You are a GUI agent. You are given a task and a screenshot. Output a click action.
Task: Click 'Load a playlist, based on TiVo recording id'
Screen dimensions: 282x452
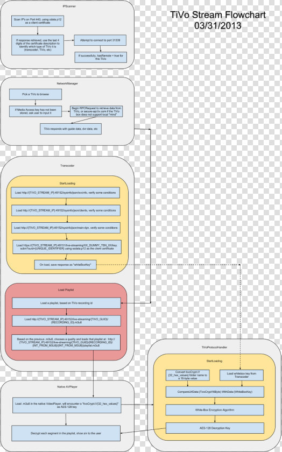tap(66, 303)
